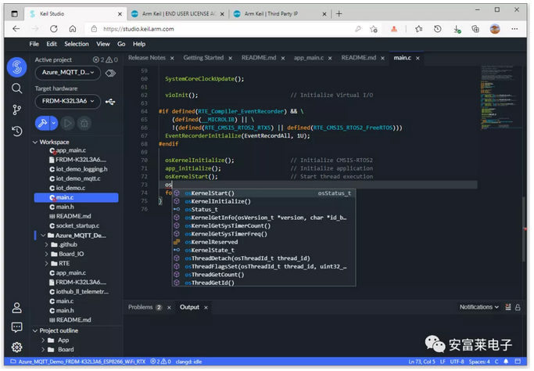Screen dimensions: 534x371
Task: Open the feedback chat icon
Action: point(16,328)
